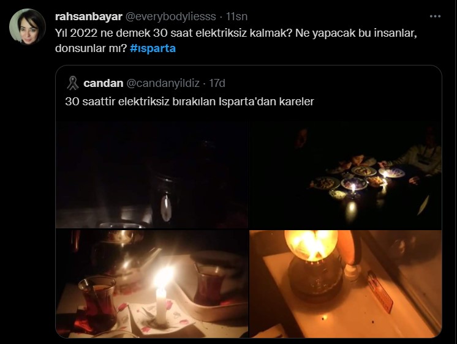Click the 17d quoted tweet timestamp
The width and height of the screenshot is (457, 344).
pyautogui.click(x=217, y=83)
